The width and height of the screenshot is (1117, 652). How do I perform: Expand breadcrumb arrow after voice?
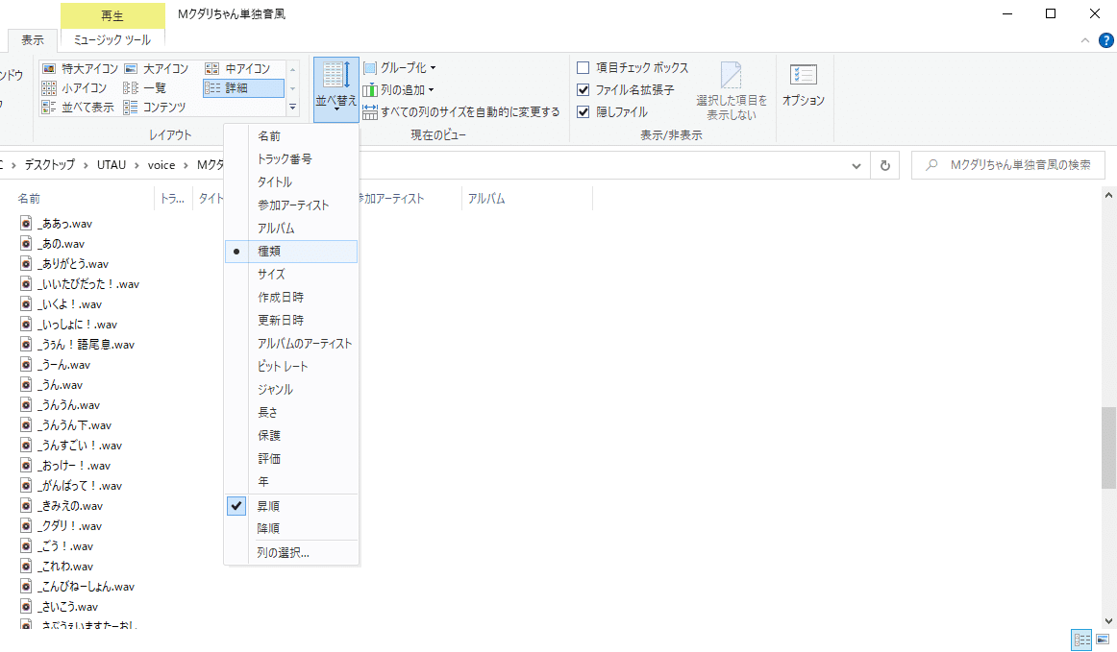coord(186,165)
